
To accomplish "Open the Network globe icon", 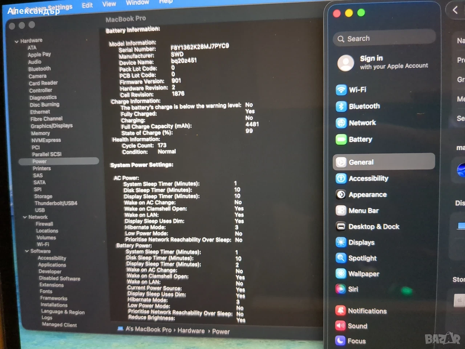I will [341, 123].
